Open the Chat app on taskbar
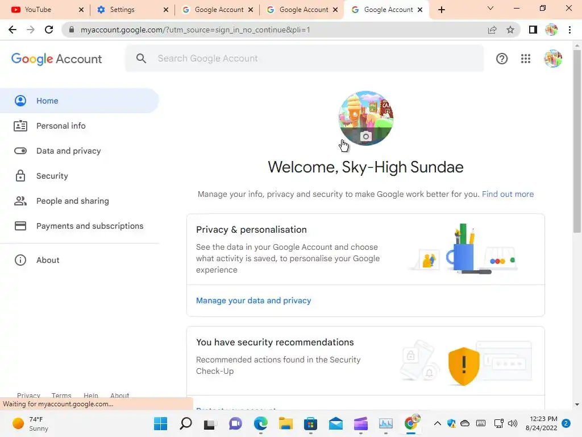Image resolution: width=582 pixels, height=437 pixels. 235,423
